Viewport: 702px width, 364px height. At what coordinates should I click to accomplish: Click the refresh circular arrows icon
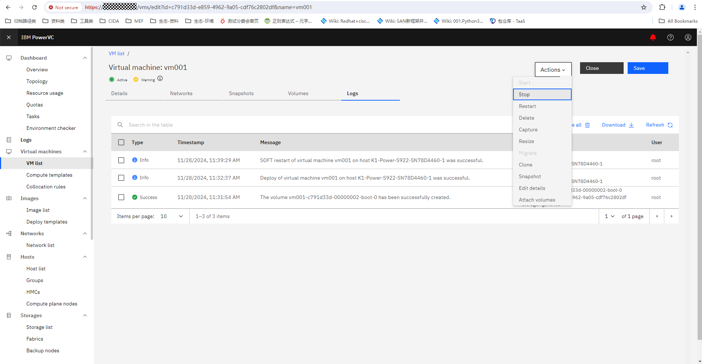(x=670, y=125)
